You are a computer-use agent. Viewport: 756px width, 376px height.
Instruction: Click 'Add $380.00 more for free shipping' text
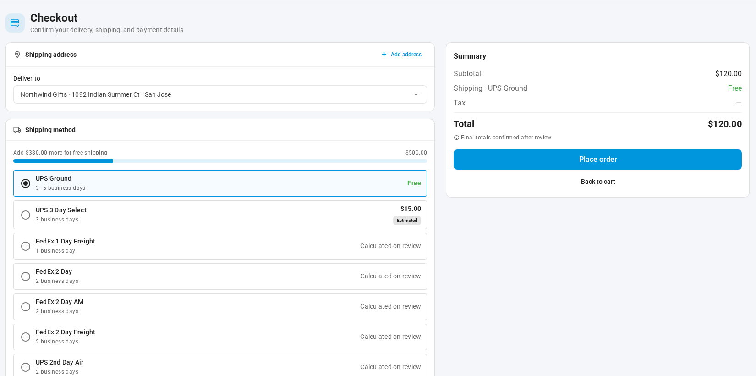click(60, 153)
